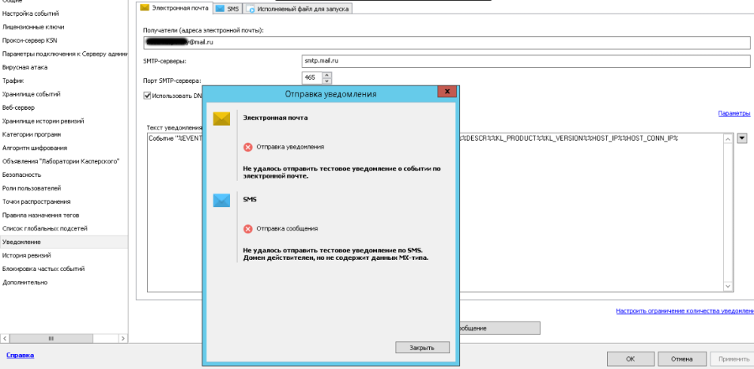Open the Справка link
The height and width of the screenshot is (369, 754).
20,355
